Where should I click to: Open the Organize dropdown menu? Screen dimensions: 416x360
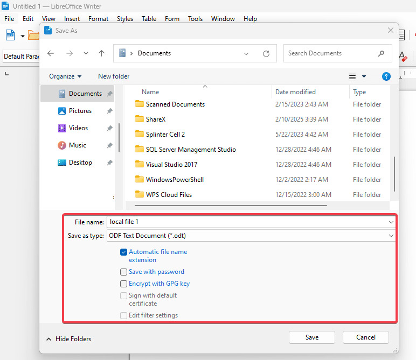(x=65, y=76)
